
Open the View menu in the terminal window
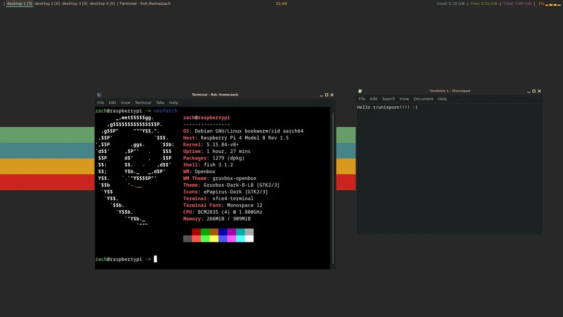point(125,102)
